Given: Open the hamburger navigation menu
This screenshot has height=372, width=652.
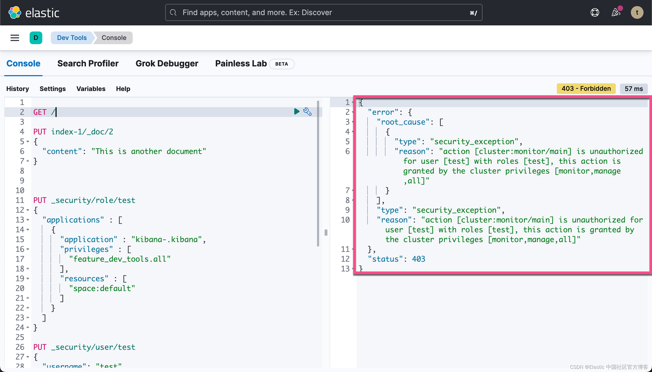Looking at the screenshot, I should coord(15,38).
